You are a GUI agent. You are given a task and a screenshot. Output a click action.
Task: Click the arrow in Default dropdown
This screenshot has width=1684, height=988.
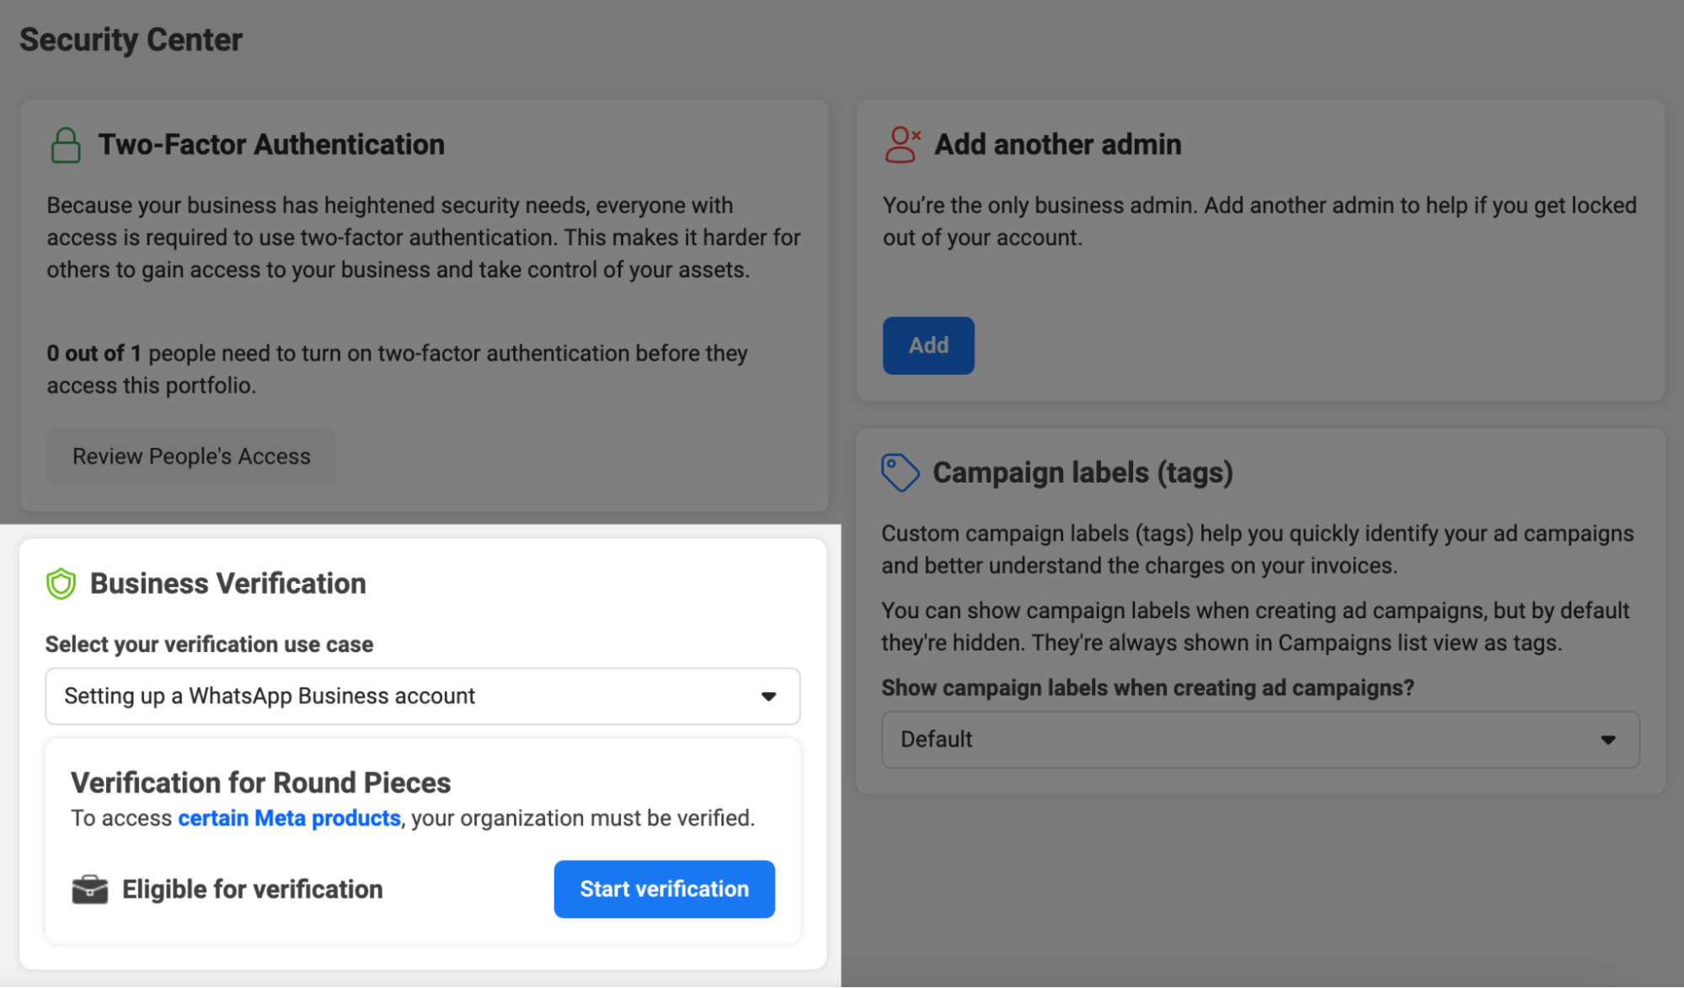(x=1608, y=740)
